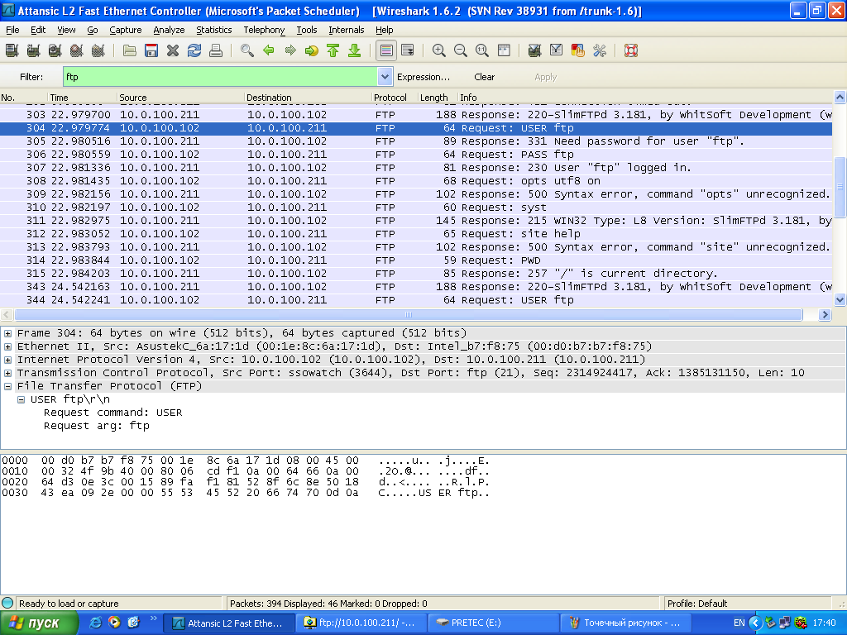Image resolution: width=847 pixels, height=635 pixels.
Task: Clear the display filter
Action: point(484,77)
